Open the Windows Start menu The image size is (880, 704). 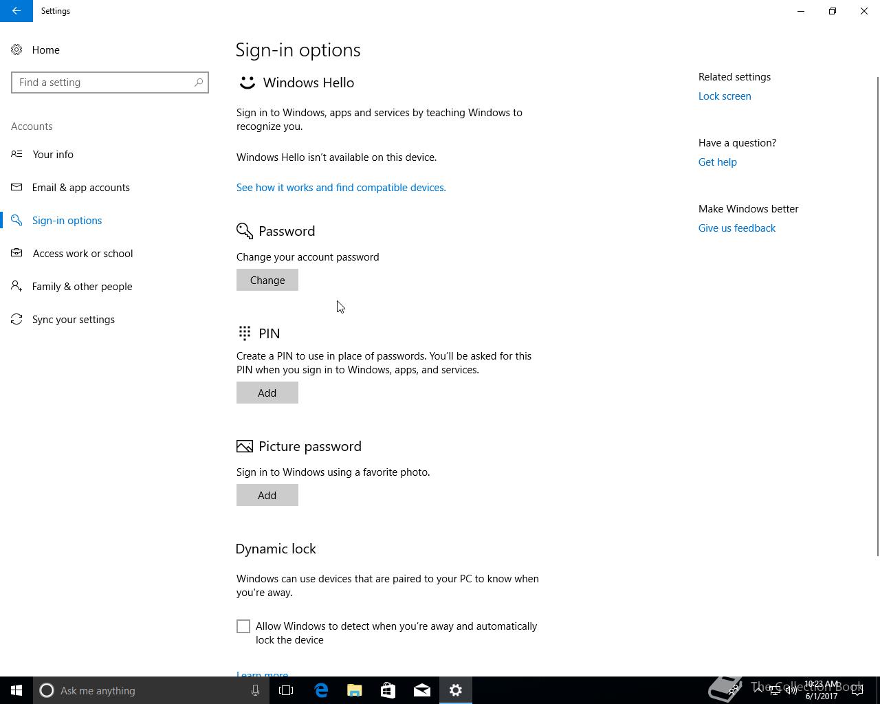(16, 690)
